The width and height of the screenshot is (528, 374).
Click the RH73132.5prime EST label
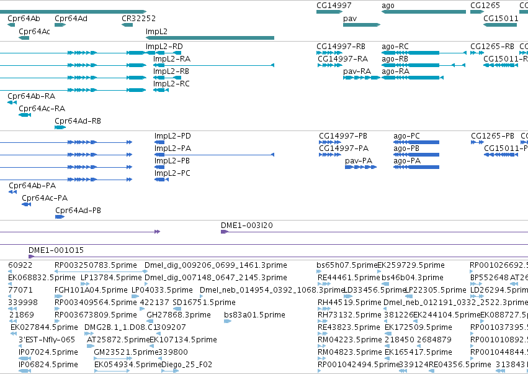coord(349,315)
